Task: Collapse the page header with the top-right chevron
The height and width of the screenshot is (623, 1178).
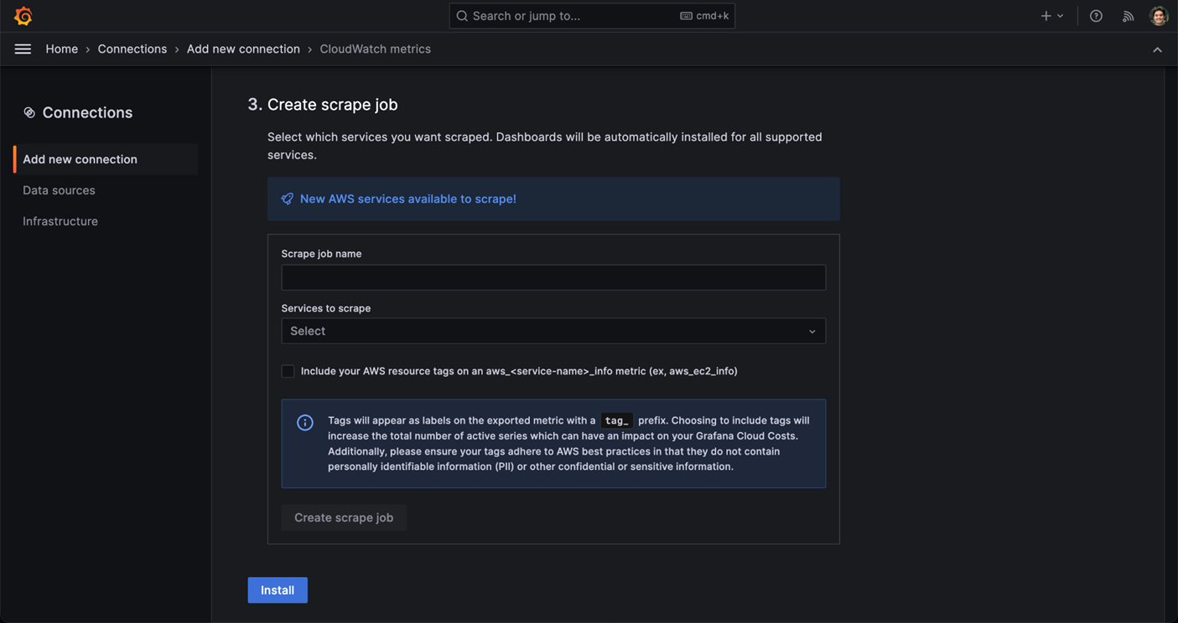Action: click(1157, 49)
